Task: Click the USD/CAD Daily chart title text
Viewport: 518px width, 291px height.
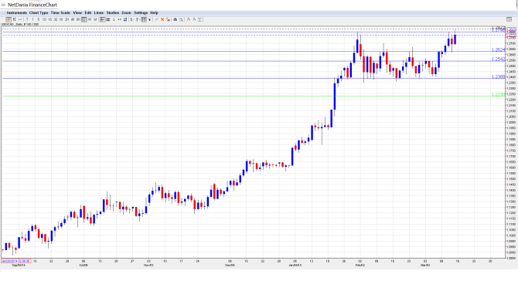Action: pos(20,25)
